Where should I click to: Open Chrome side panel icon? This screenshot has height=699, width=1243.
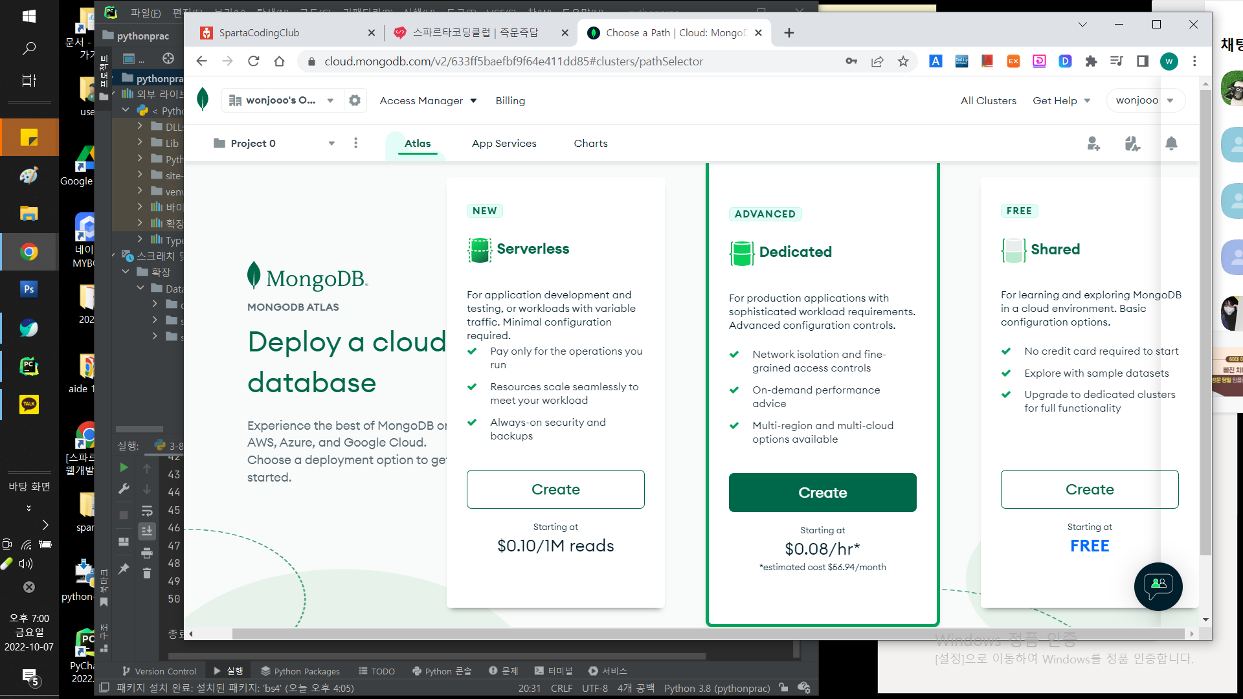1143,61
